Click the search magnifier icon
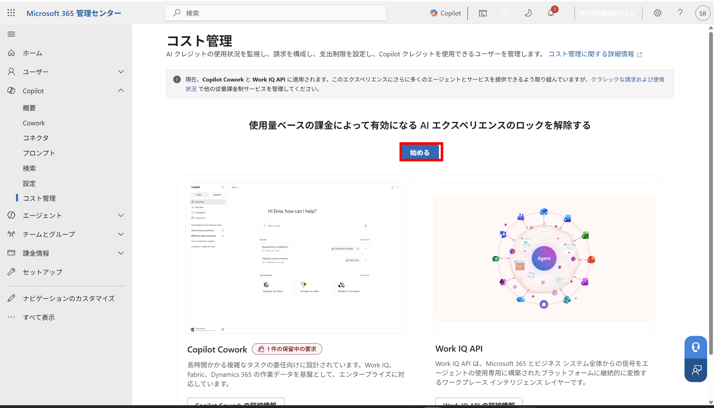Screen dimensions: 714x408 [177, 13]
